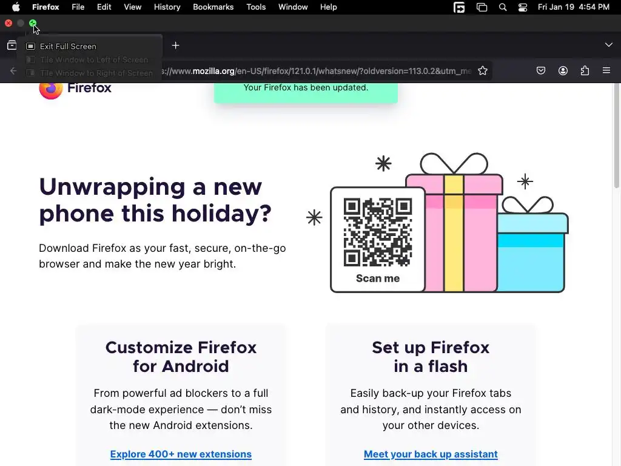Click the 'Your Firefox has been updated' banner
Viewport: 621px width, 466px height.
[306, 92]
